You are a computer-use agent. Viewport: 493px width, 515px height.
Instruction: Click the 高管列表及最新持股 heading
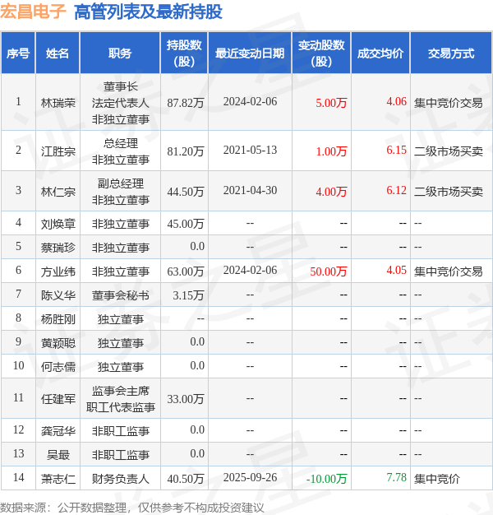[x=148, y=12]
